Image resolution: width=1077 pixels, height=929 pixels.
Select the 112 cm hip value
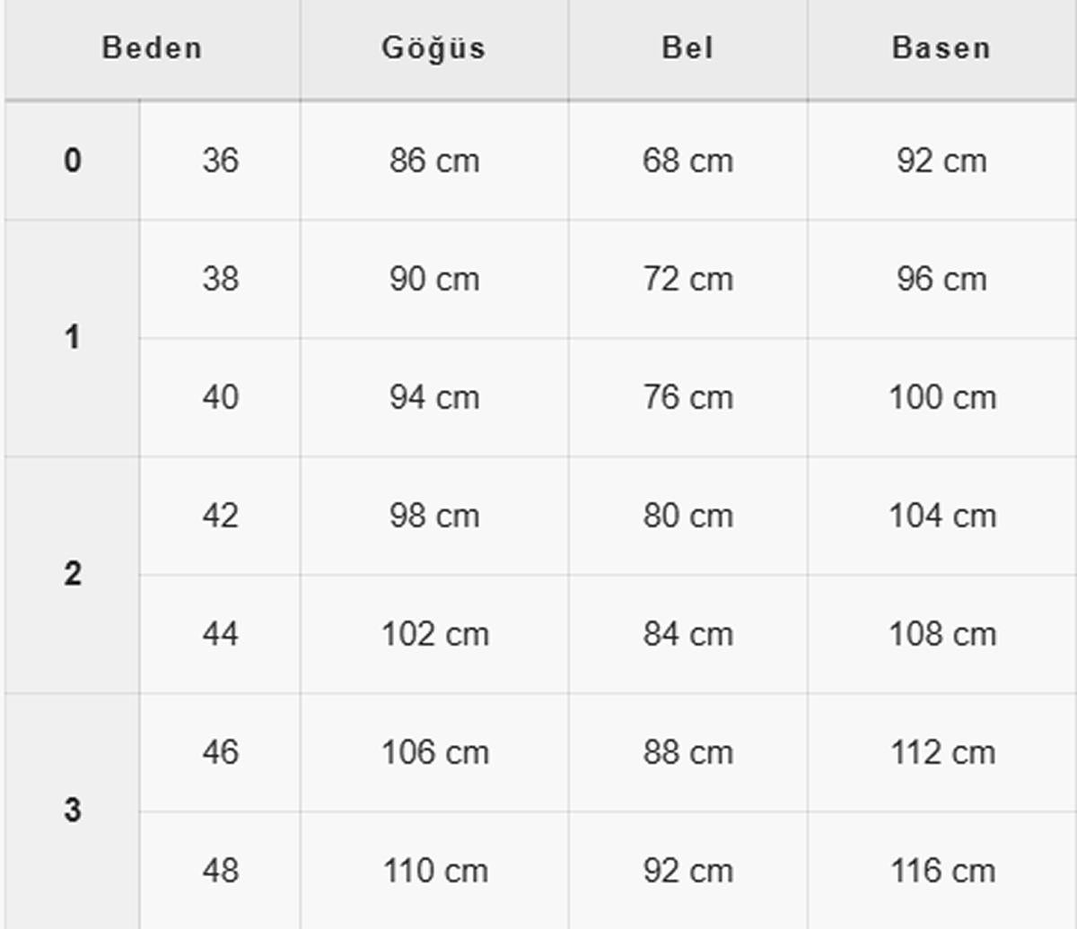pos(941,752)
